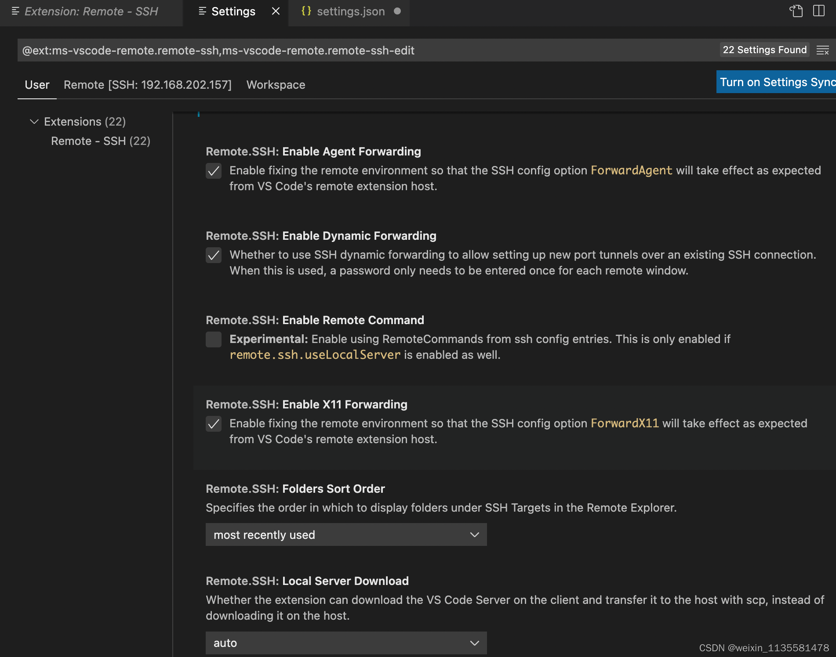Open Local Server Download dropdown
Viewport: 836px width, 657px height.
click(346, 643)
